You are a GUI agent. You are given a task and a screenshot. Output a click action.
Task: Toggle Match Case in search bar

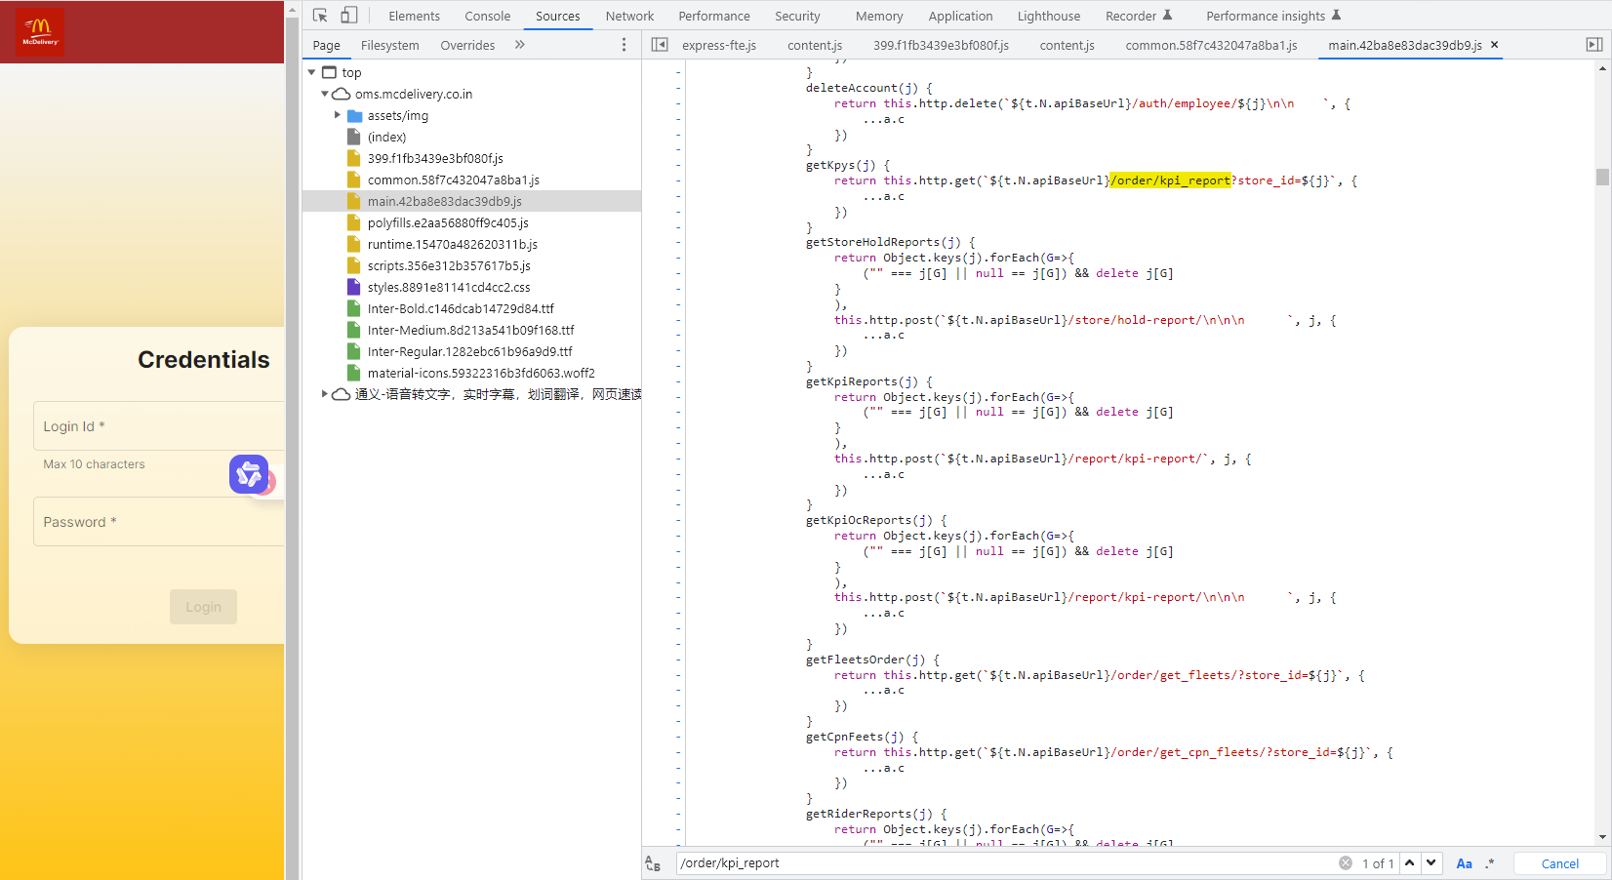1464,863
